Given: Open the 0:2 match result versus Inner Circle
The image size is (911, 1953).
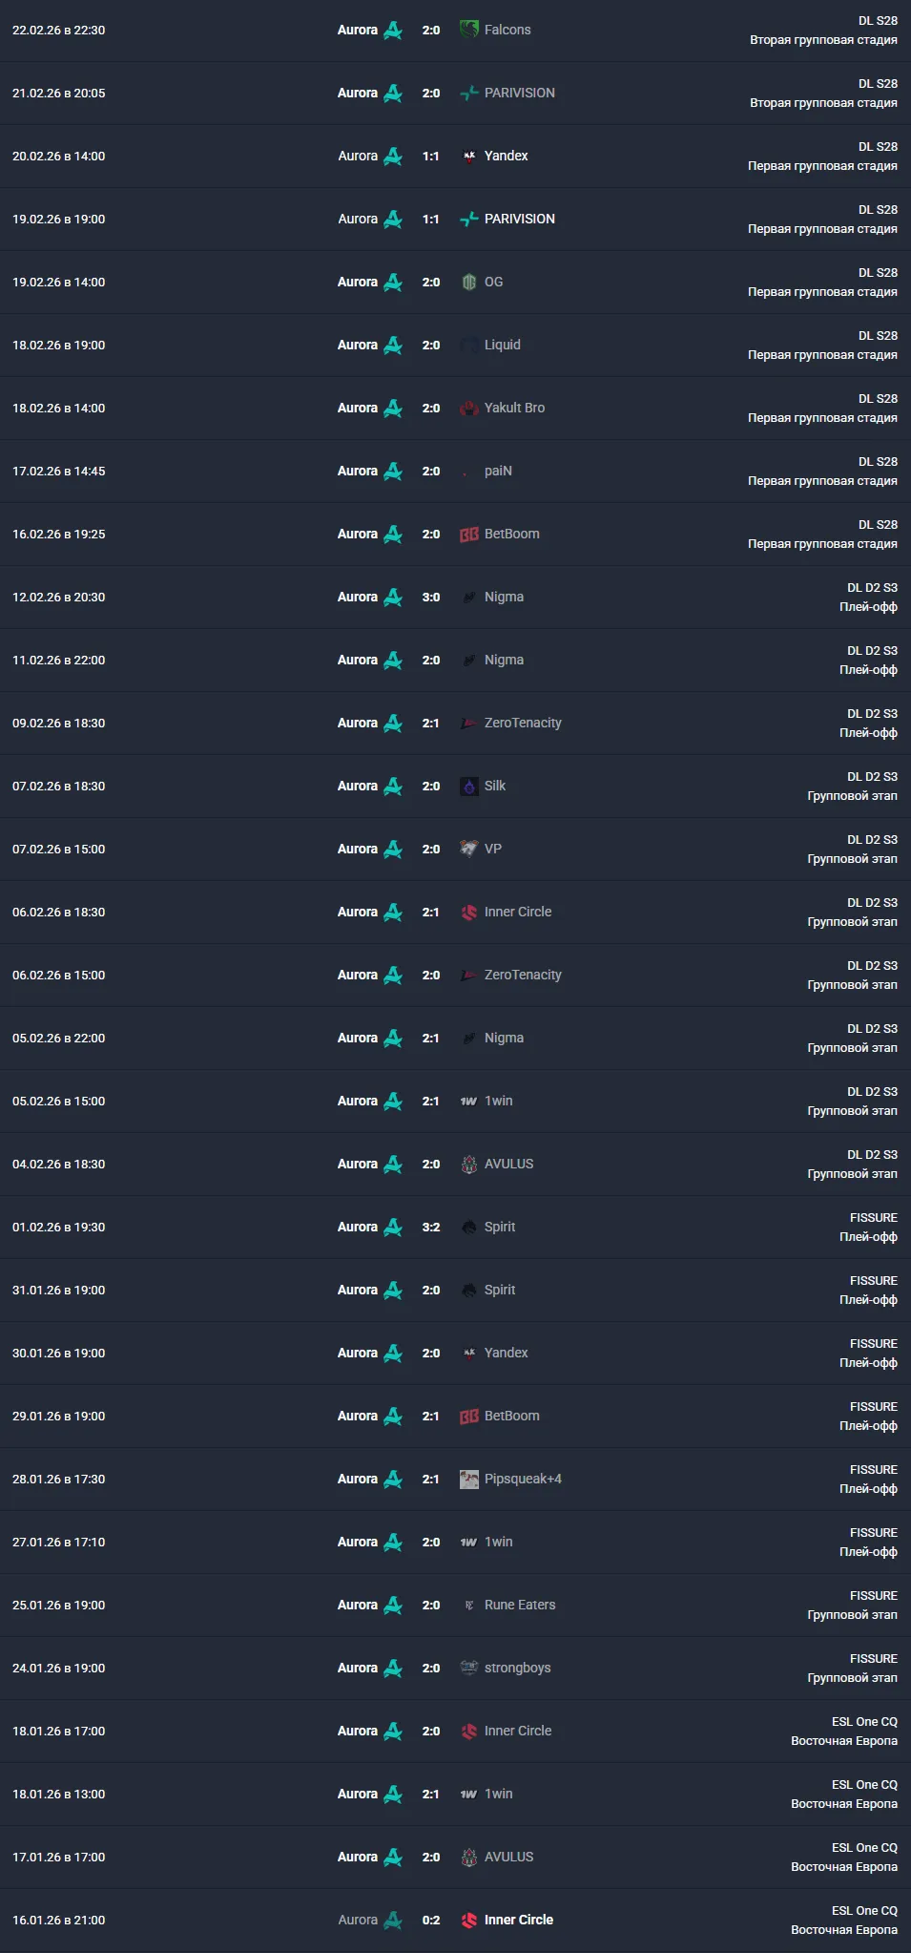Looking at the screenshot, I should tap(431, 1920).
